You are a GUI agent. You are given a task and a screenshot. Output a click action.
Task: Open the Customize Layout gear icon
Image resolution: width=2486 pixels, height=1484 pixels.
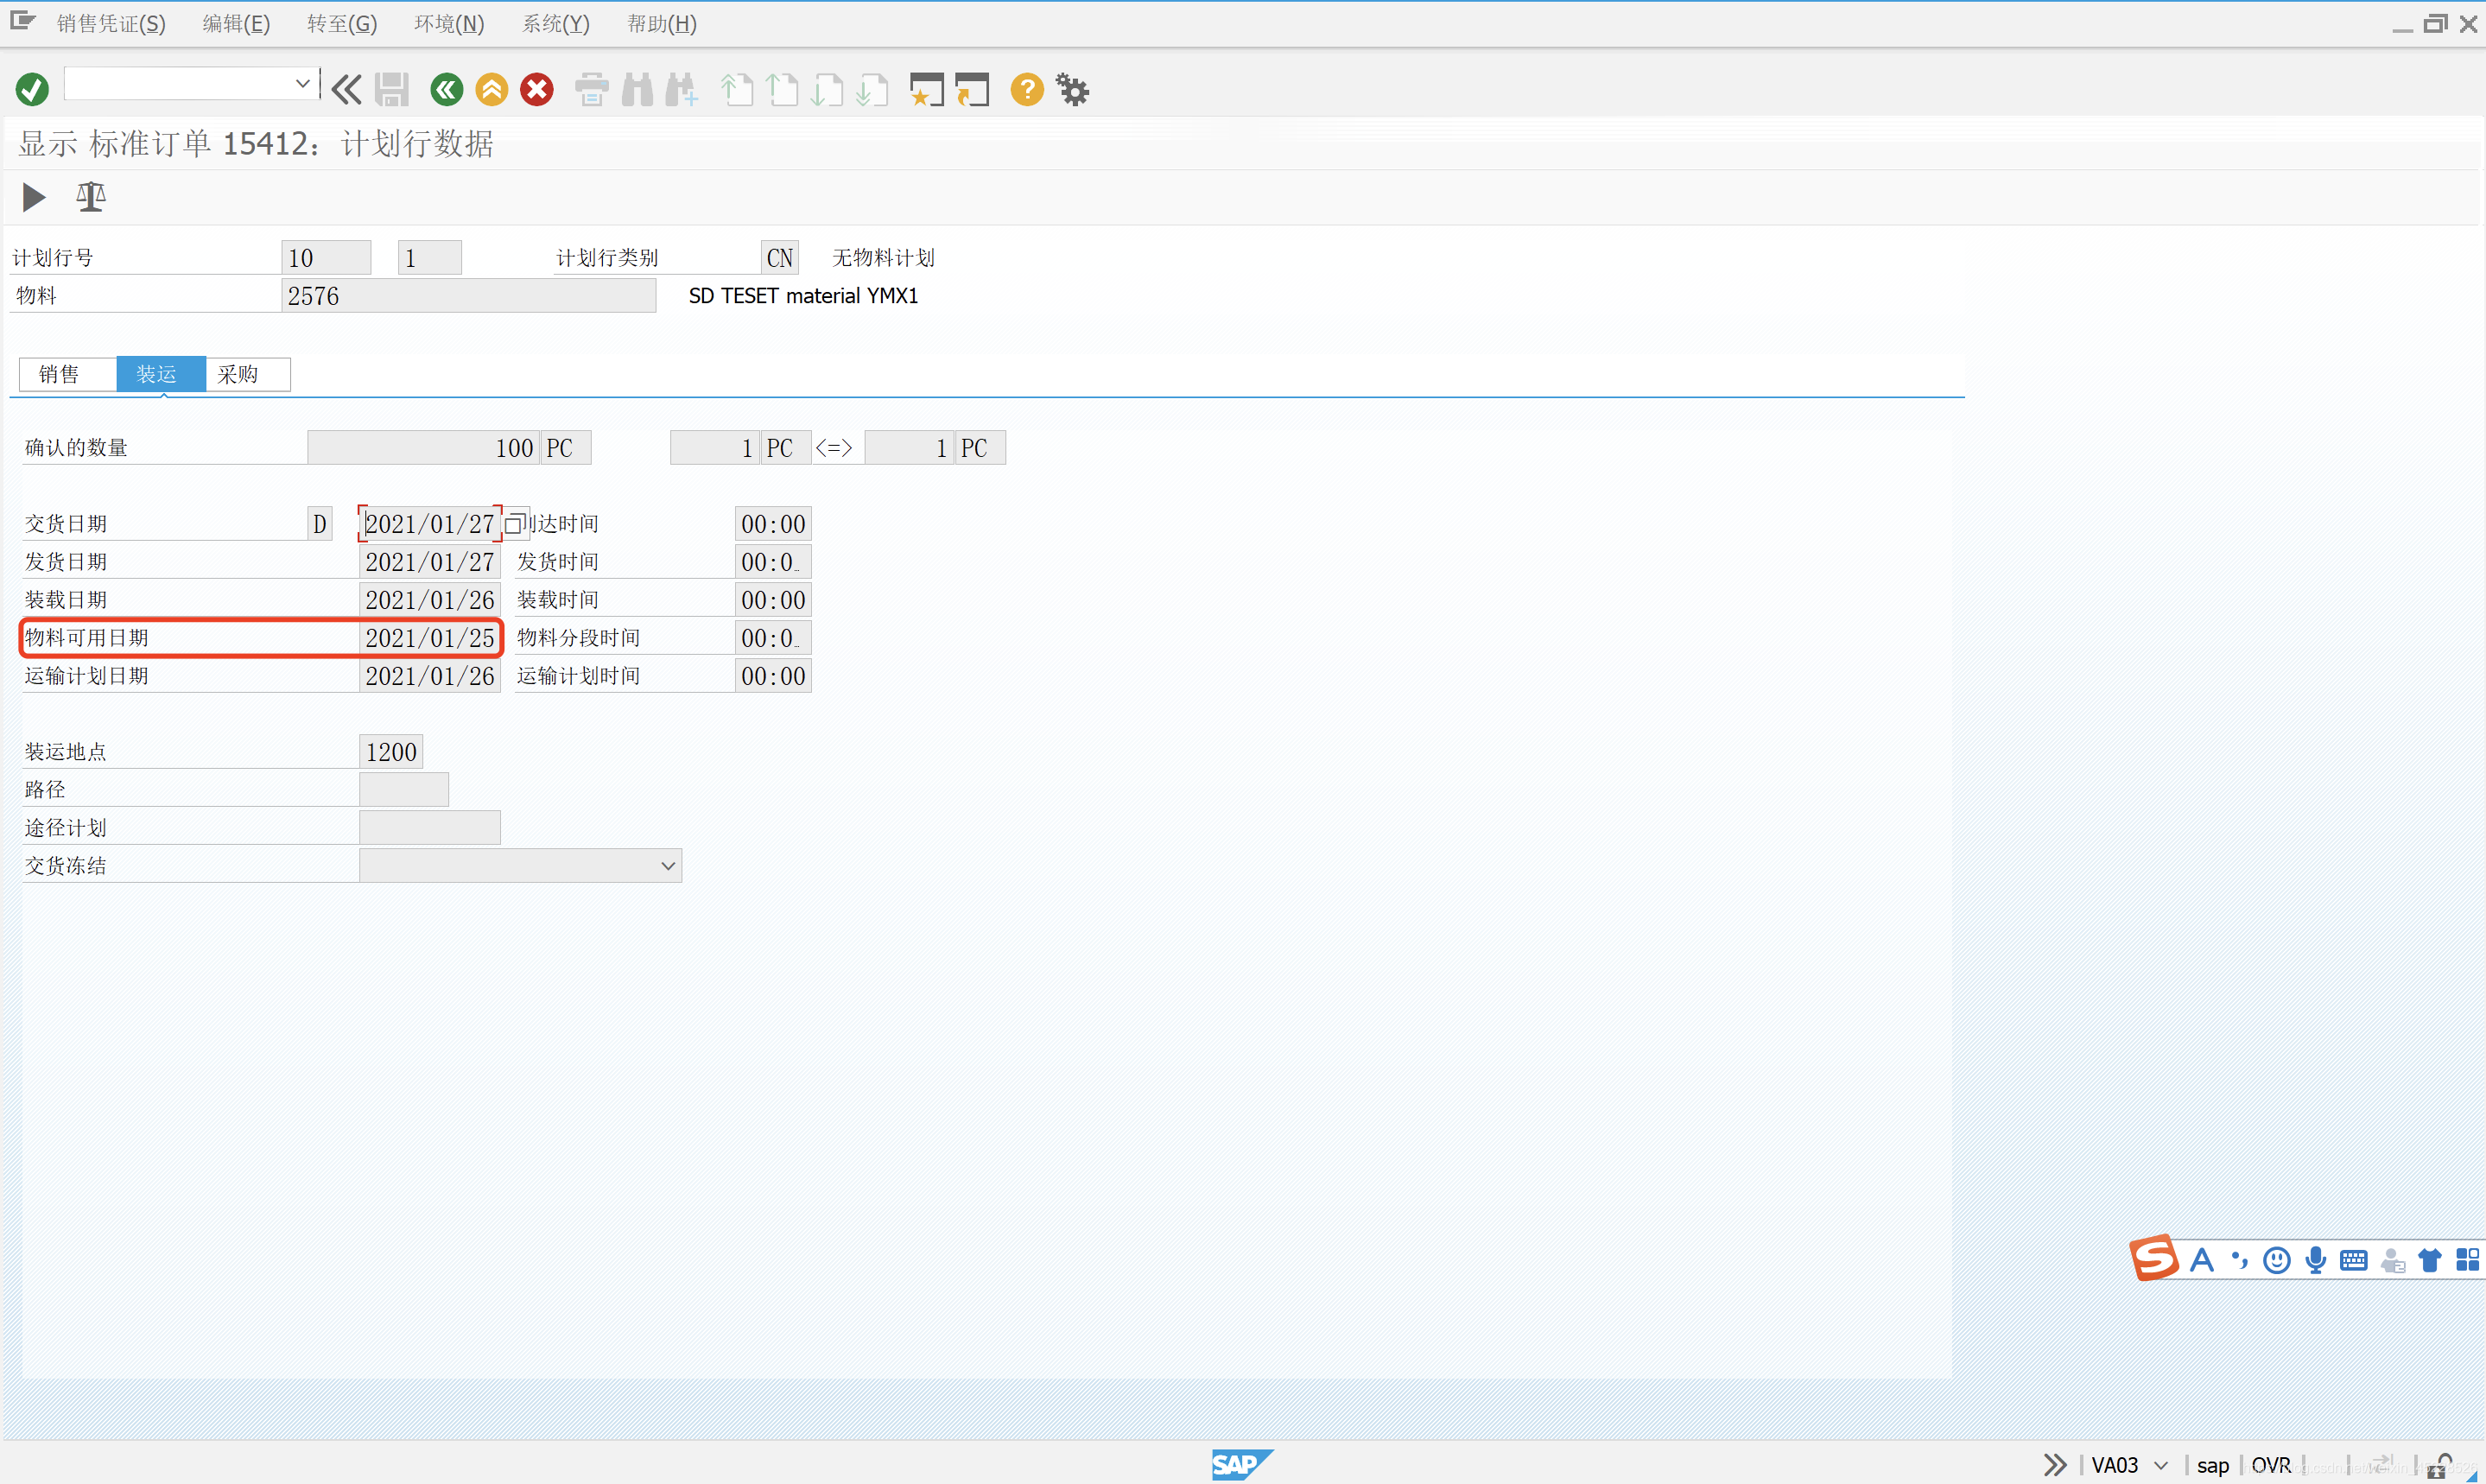coord(1072,90)
